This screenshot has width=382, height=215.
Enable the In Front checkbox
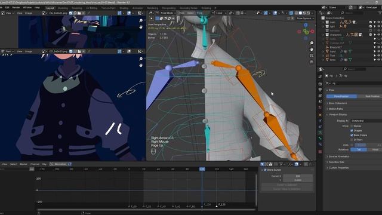point(352,140)
